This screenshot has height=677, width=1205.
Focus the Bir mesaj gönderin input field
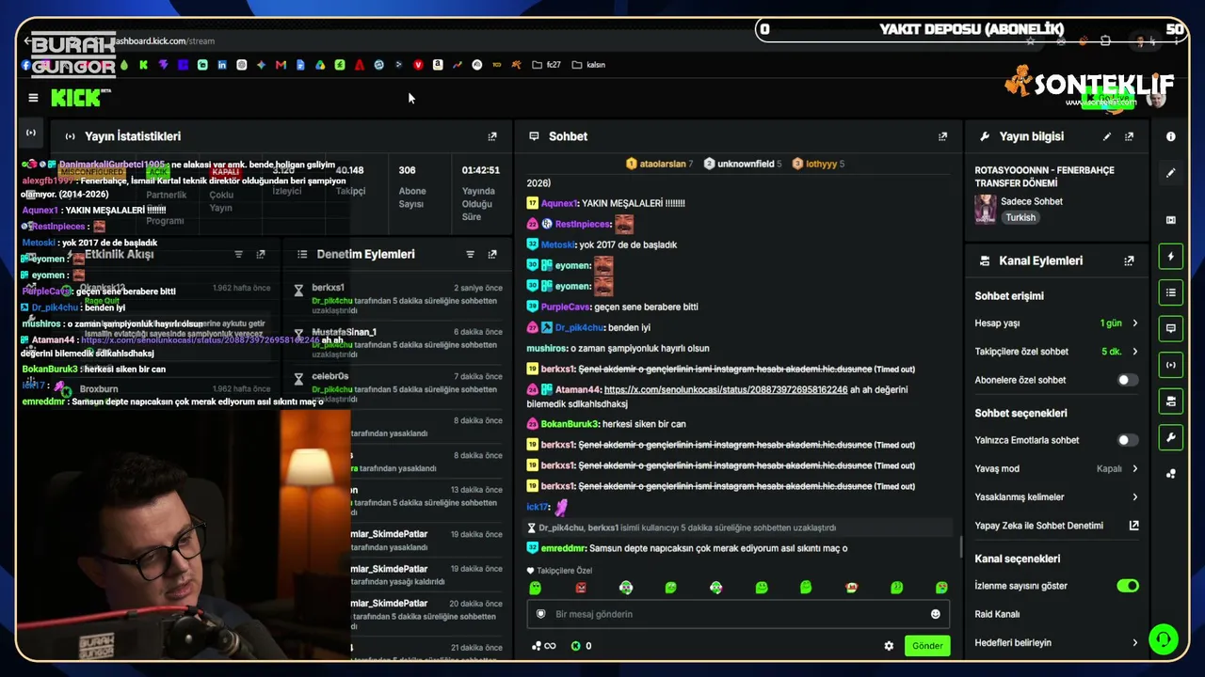tap(738, 614)
